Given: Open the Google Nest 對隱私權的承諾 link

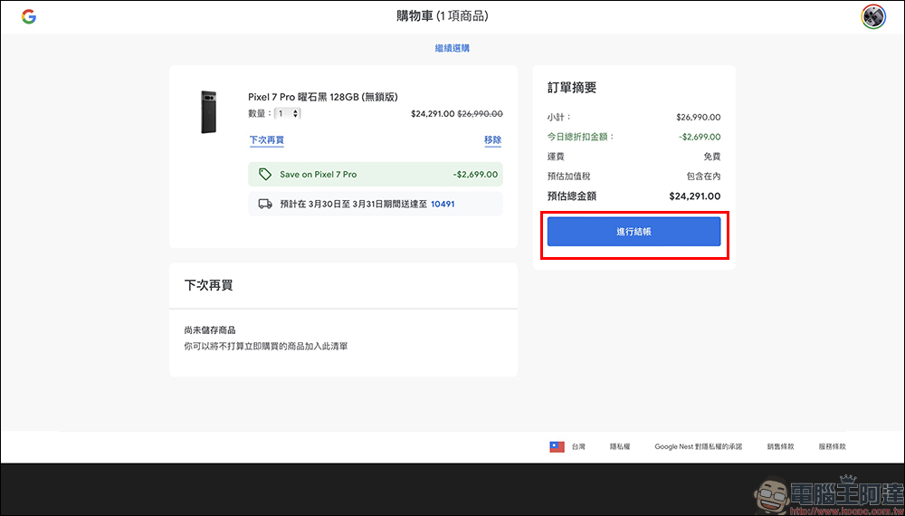Looking at the screenshot, I should pyautogui.click(x=699, y=446).
